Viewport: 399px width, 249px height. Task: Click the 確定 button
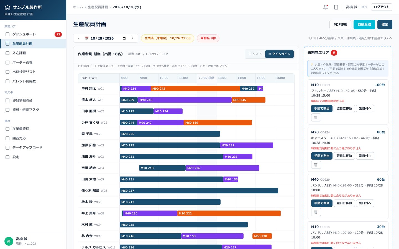[x=385, y=25]
